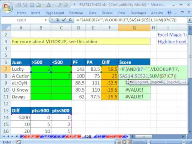The image size is (192, 144).
Task: Select cell containing A Cutler
Action: point(21,76)
